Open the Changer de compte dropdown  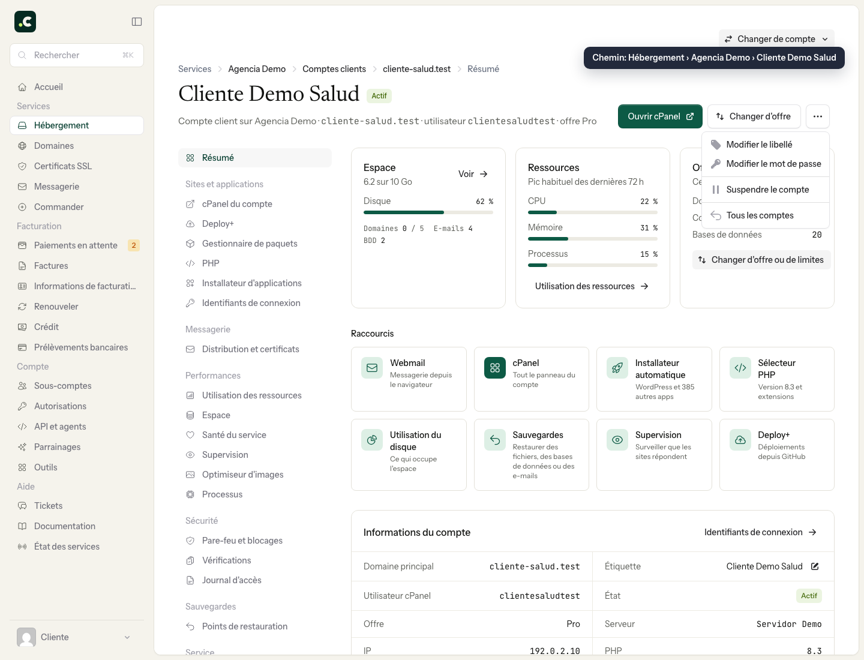pyautogui.click(x=776, y=39)
